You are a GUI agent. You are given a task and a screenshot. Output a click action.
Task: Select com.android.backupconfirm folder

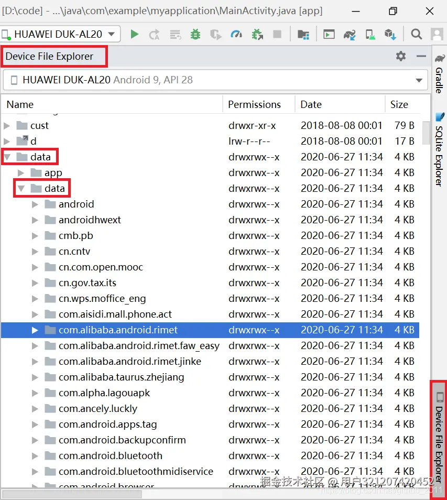(x=210, y=440)
